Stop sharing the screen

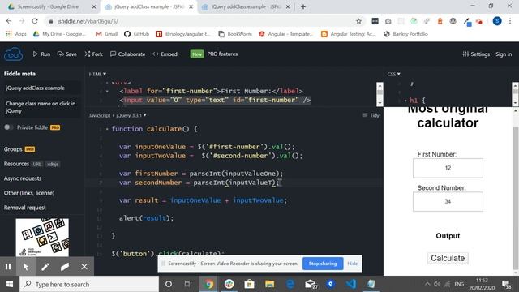323,264
